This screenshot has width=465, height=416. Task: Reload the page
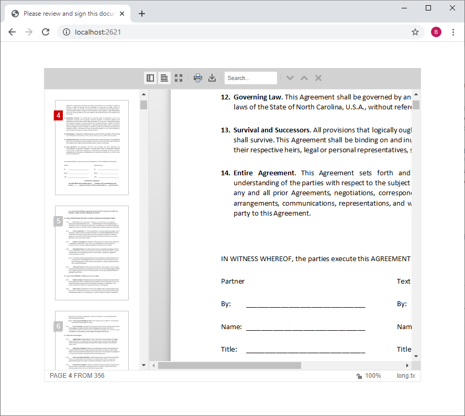46,32
